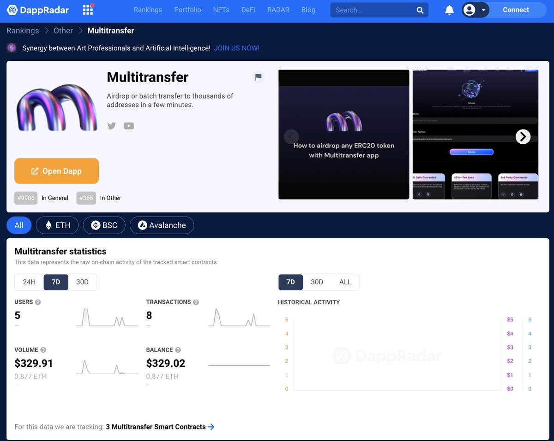Open the NFTs nav item
This screenshot has height=441, width=554.
[221, 10]
